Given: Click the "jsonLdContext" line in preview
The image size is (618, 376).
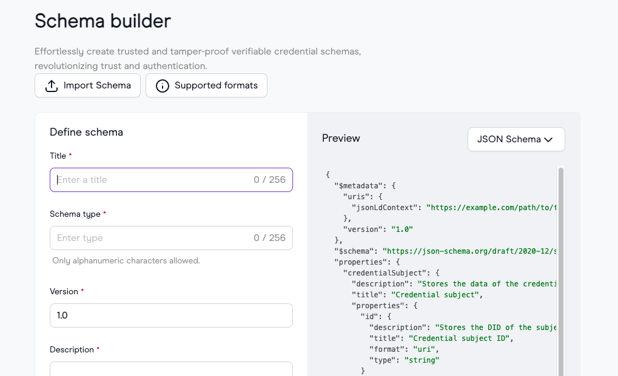Looking at the screenshot, I should click(x=454, y=208).
